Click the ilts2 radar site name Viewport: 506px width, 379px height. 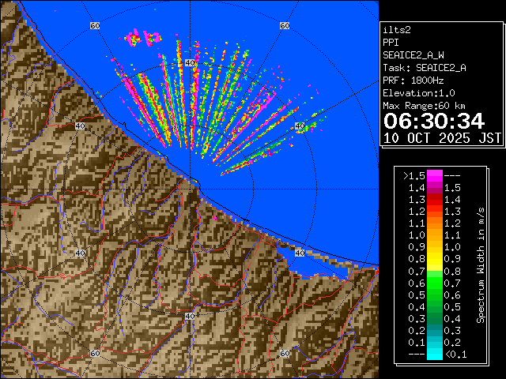point(396,29)
